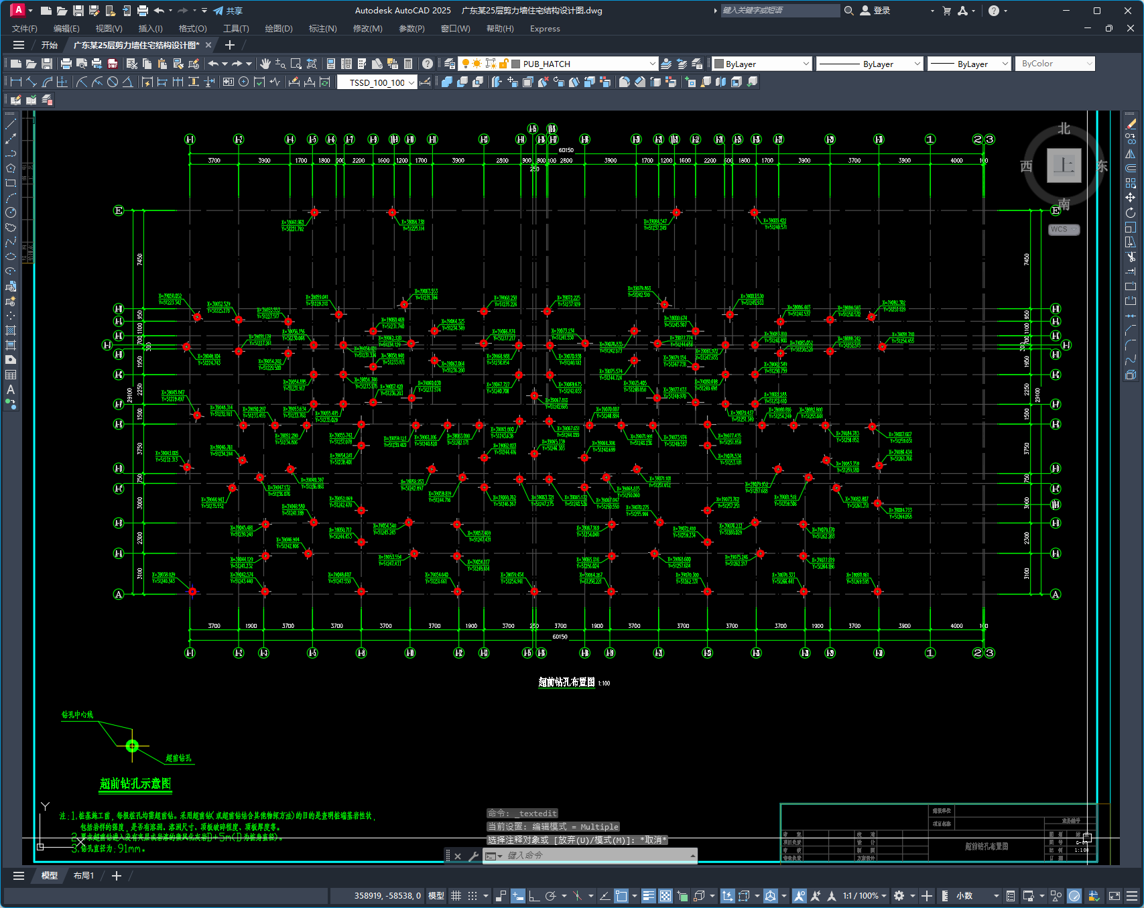Open the 标注(N) menu

tap(322, 29)
